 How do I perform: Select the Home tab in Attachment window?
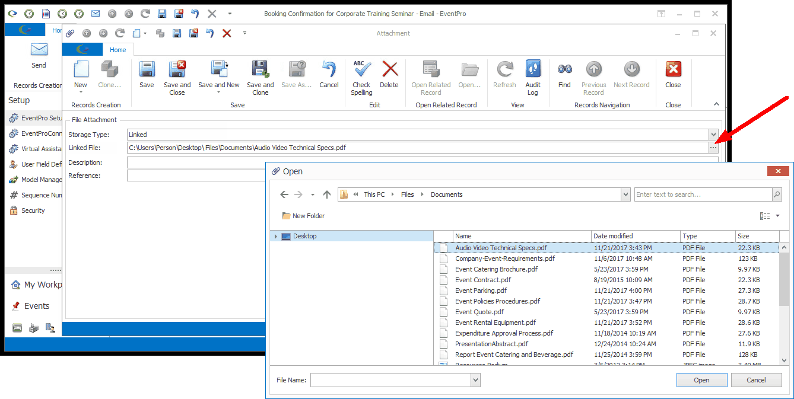pyautogui.click(x=118, y=50)
